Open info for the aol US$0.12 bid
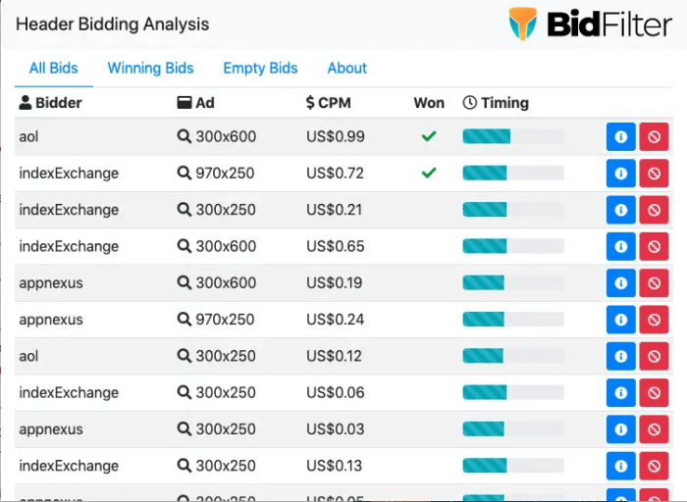This screenshot has height=502, width=687. (620, 356)
